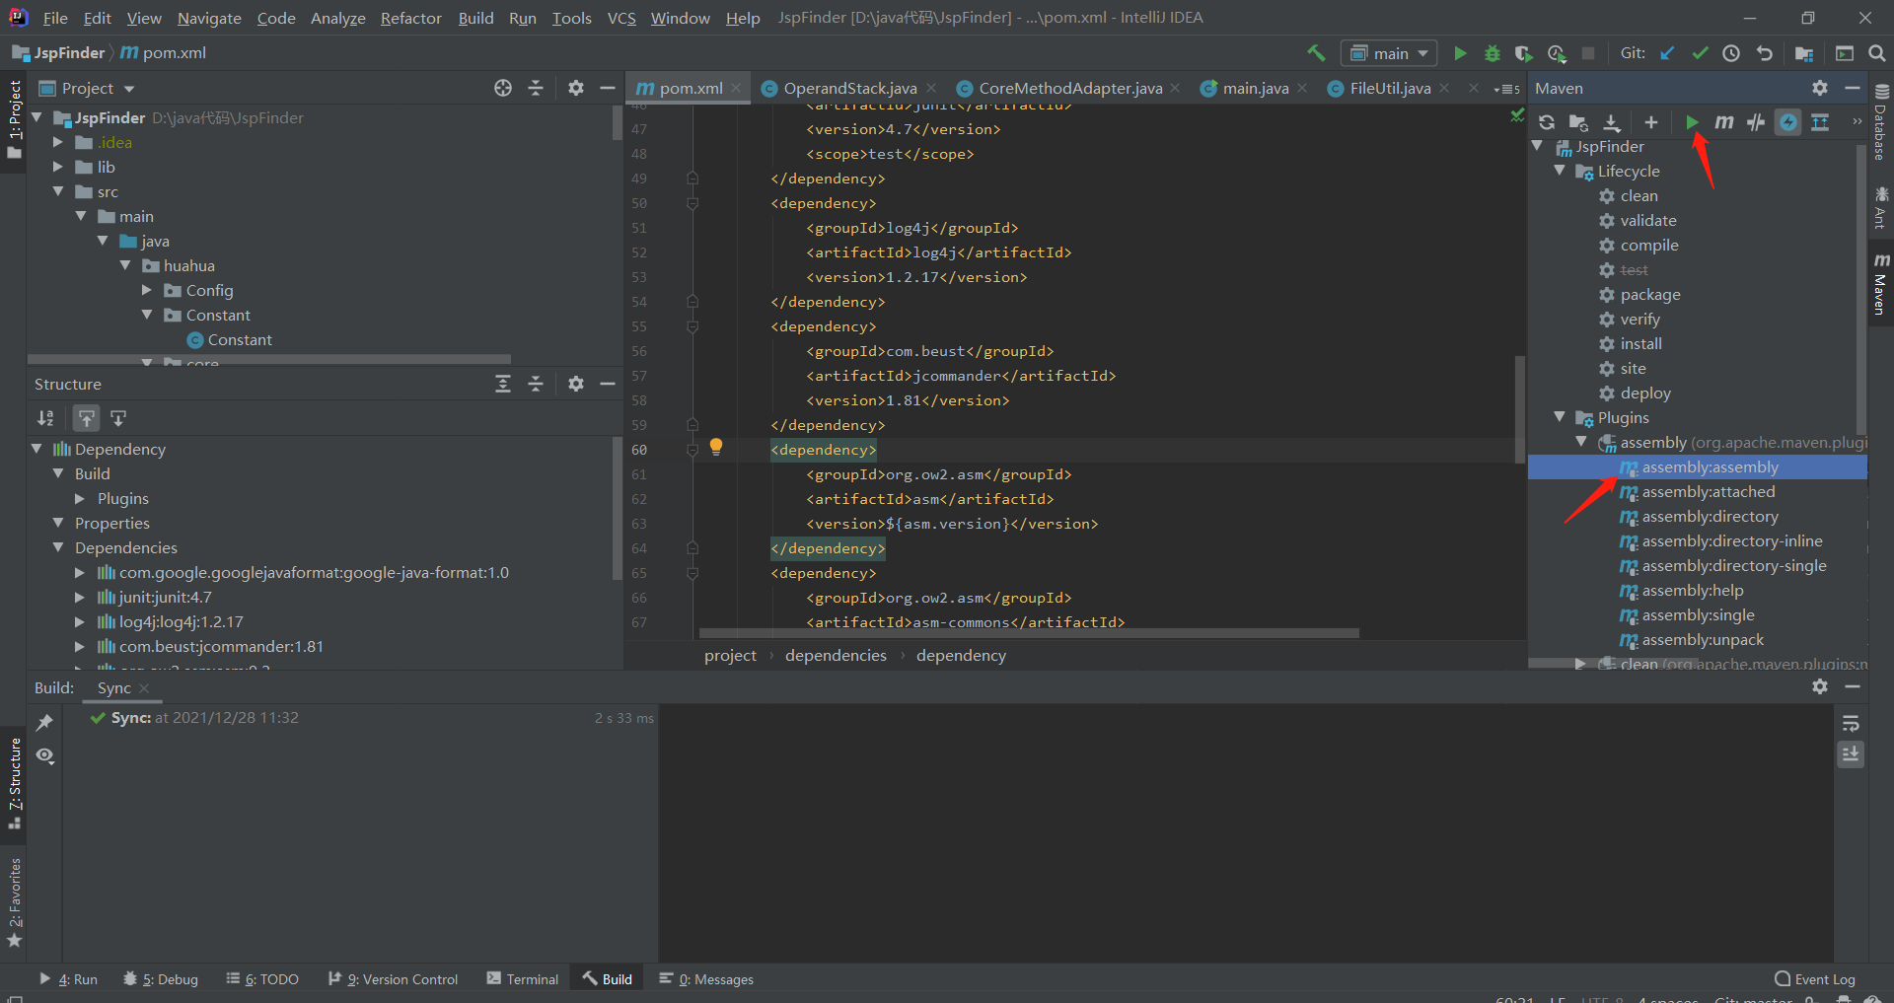Run the selected Maven build
This screenshot has width=1894, height=1003.
(1692, 122)
